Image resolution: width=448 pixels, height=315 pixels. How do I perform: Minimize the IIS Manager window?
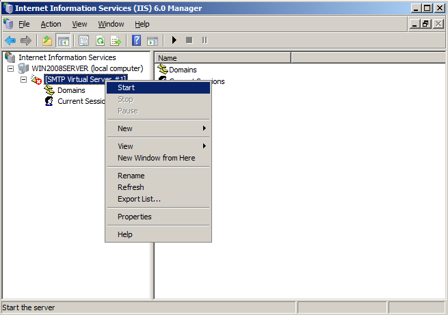click(x=417, y=8)
